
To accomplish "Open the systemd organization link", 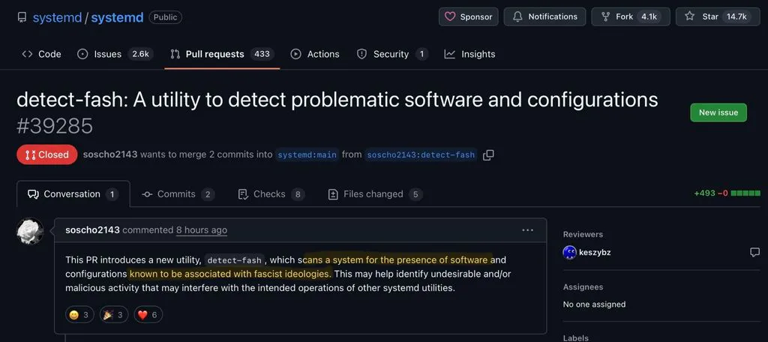I will click(57, 18).
